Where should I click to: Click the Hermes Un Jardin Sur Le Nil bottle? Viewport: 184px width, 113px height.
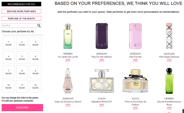(x=68, y=36)
